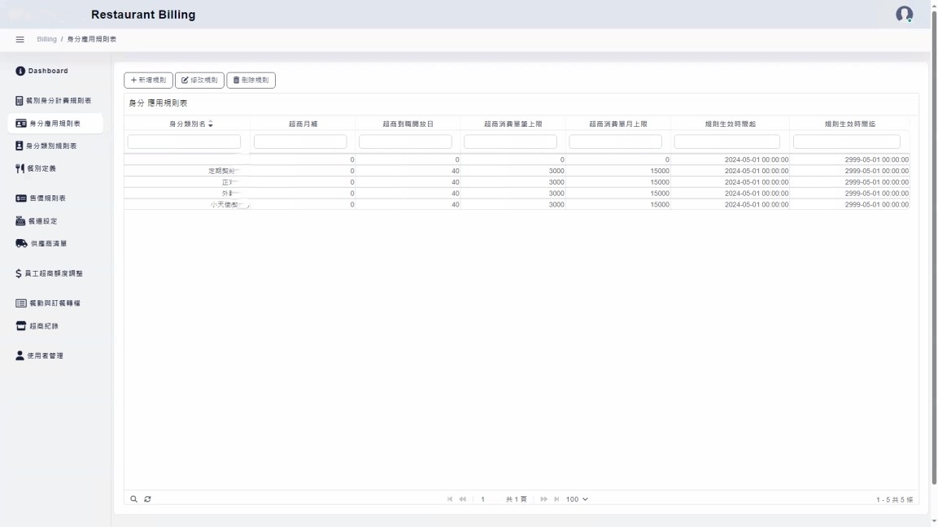Click the search magnifier icon in table footer
This screenshot has height=527, width=938.
point(134,499)
